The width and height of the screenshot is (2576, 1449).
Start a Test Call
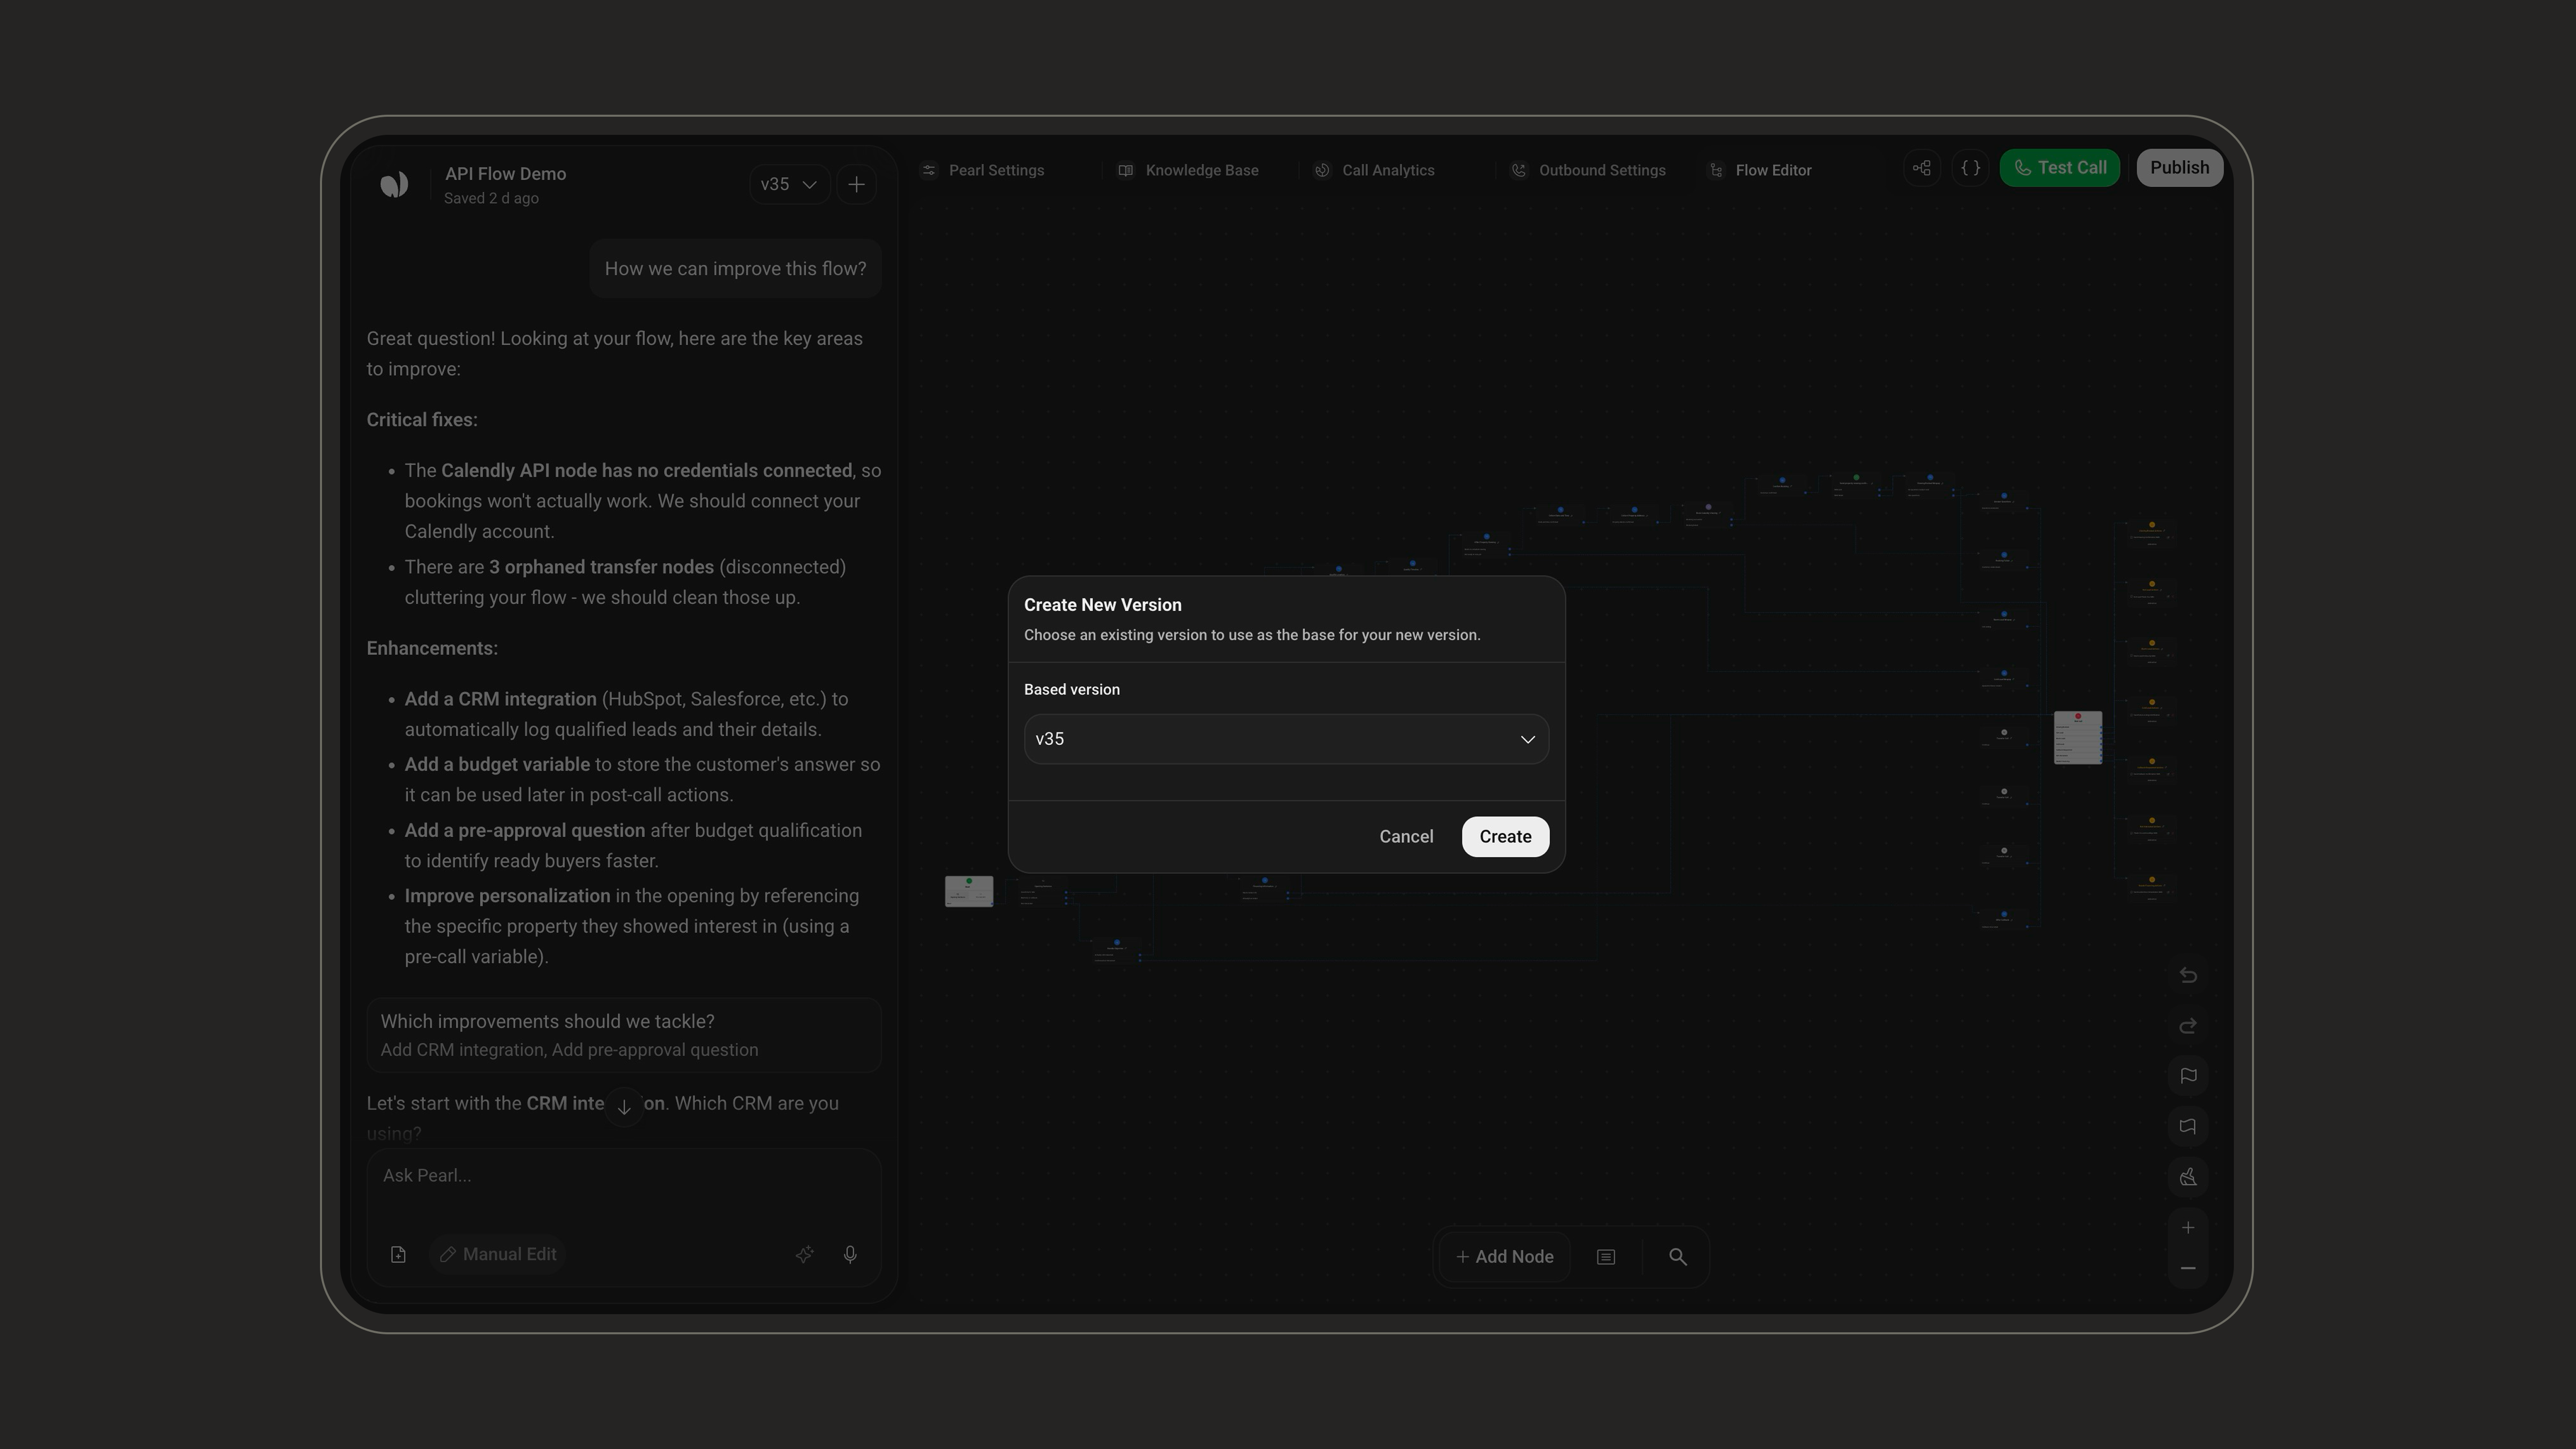click(2059, 168)
